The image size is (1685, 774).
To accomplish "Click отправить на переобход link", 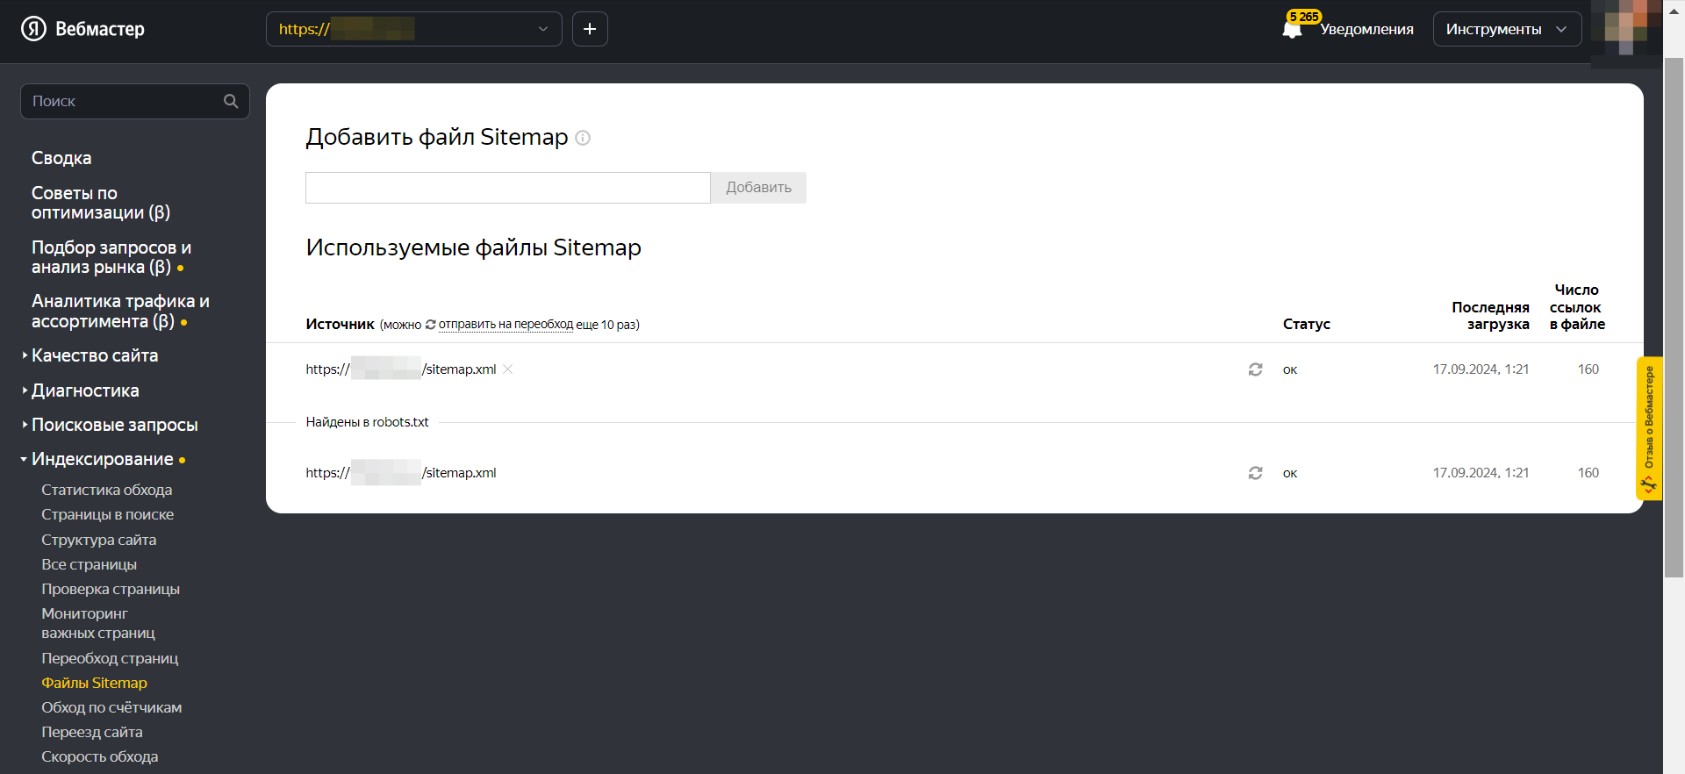I will pos(505,325).
